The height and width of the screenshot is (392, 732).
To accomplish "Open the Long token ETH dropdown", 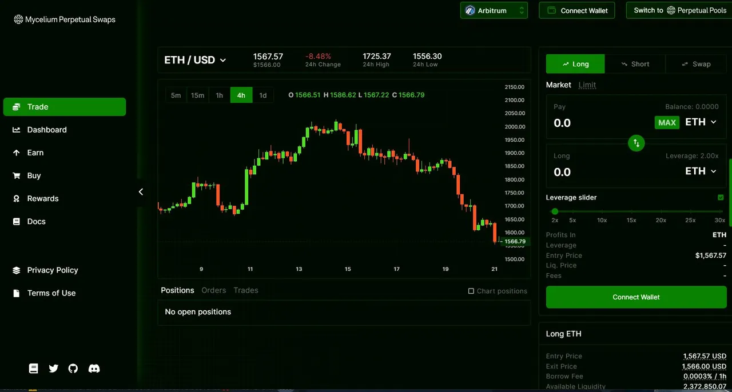I will point(701,171).
